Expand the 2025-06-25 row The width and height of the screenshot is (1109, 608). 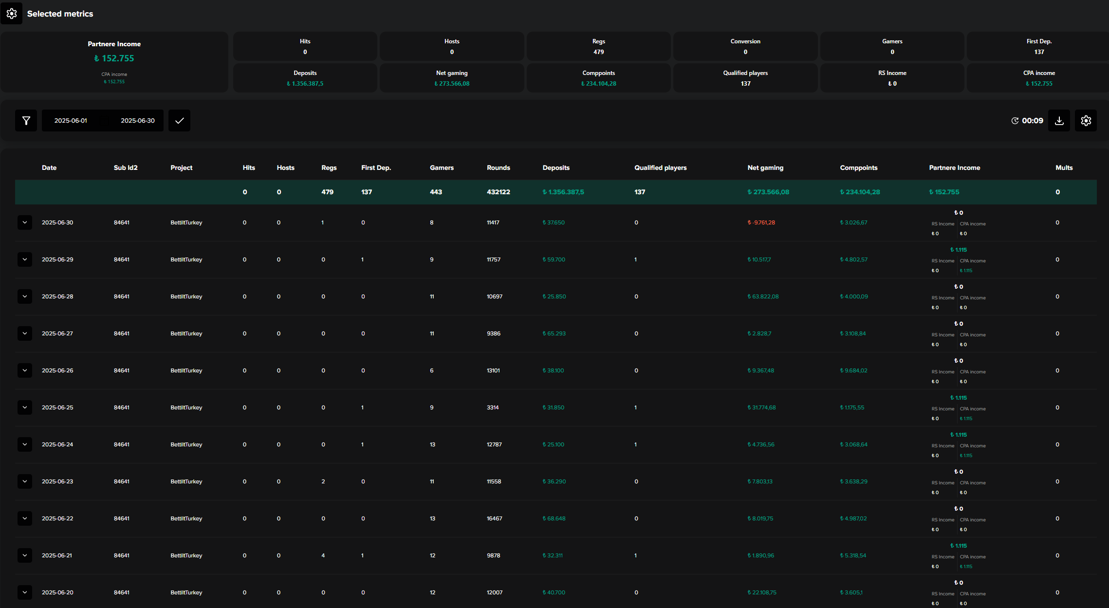25,407
